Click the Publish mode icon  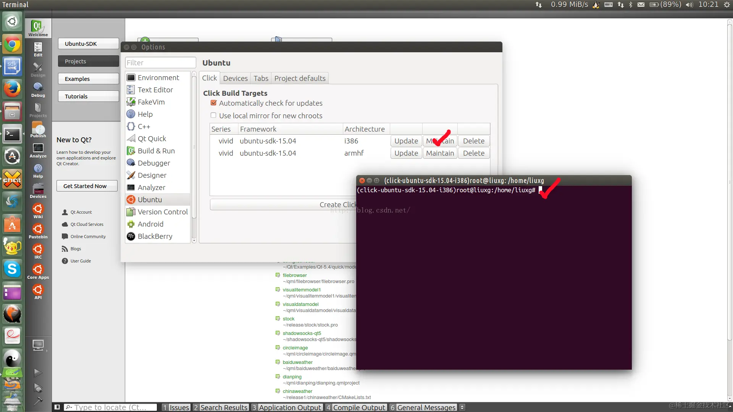38,130
